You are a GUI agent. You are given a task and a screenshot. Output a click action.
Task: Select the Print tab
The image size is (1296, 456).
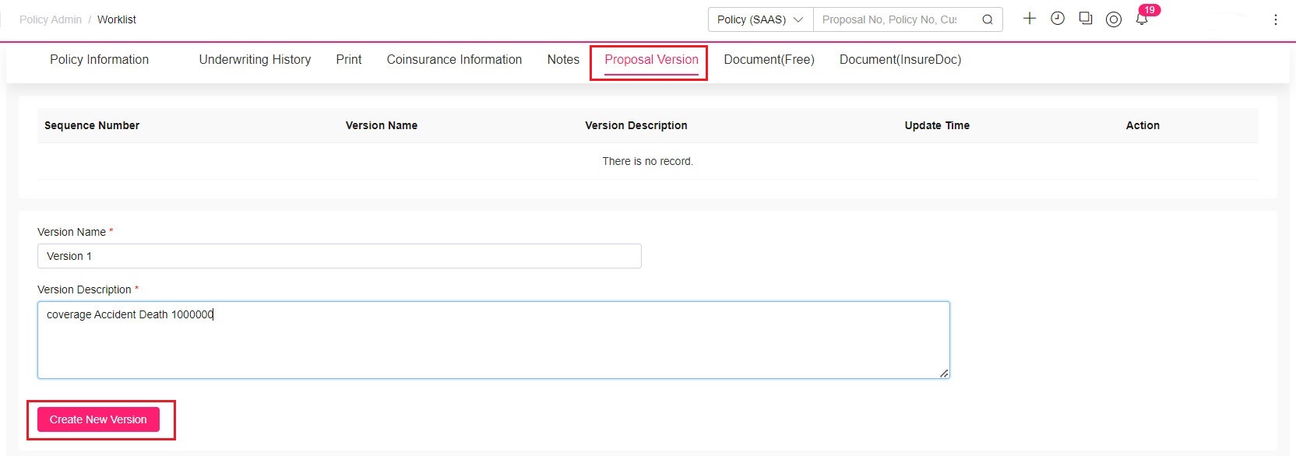pyautogui.click(x=349, y=60)
